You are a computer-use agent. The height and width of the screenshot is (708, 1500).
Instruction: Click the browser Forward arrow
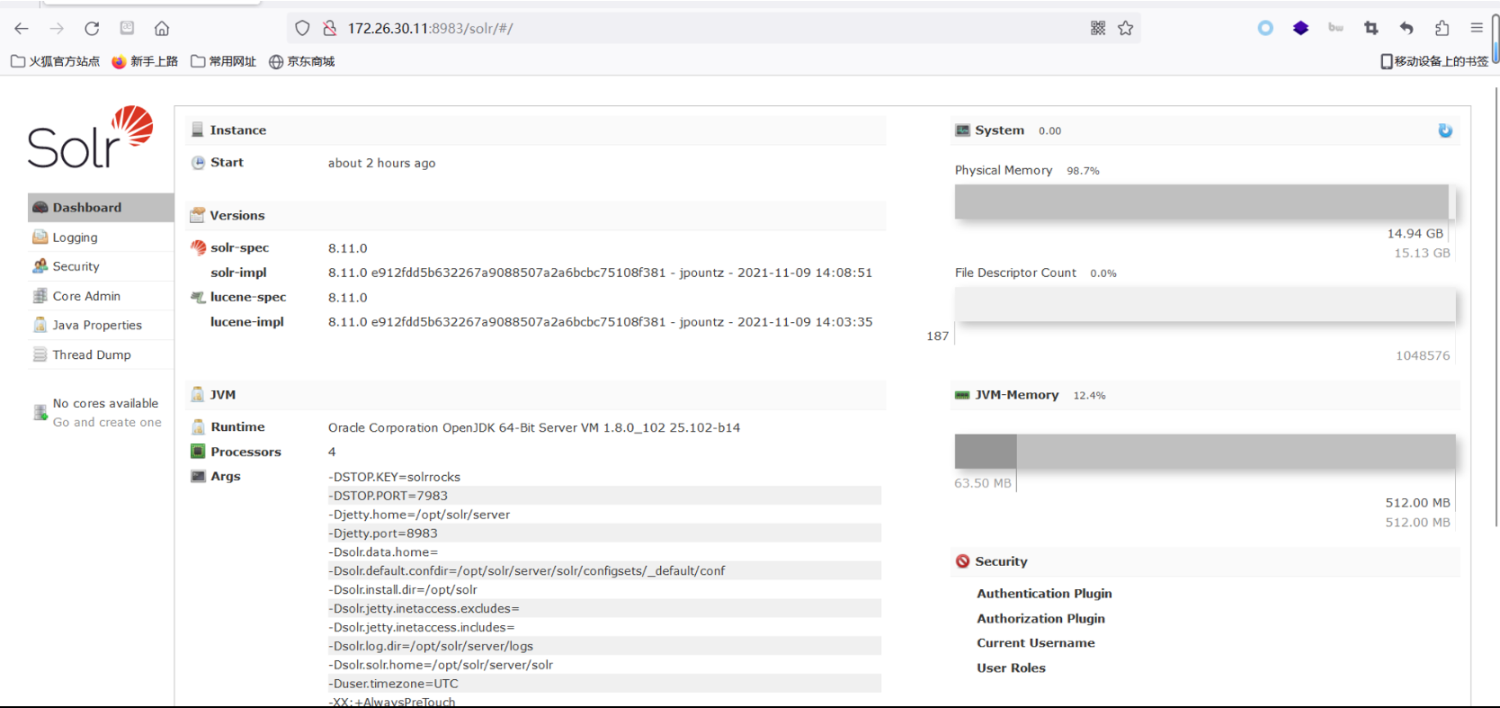pos(57,29)
